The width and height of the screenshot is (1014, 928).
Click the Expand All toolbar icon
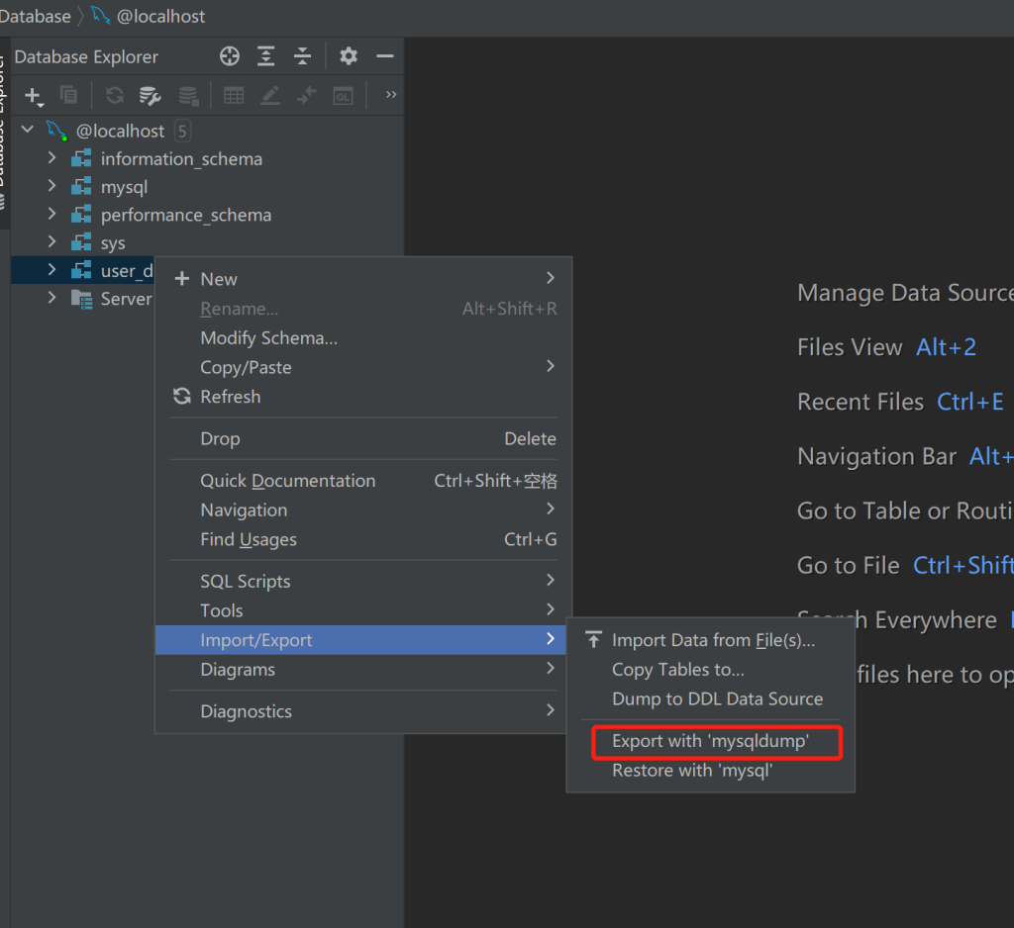[266, 56]
